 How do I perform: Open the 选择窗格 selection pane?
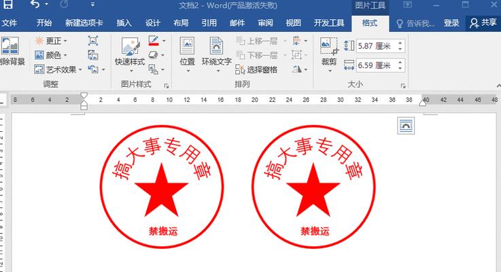click(x=256, y=69)
